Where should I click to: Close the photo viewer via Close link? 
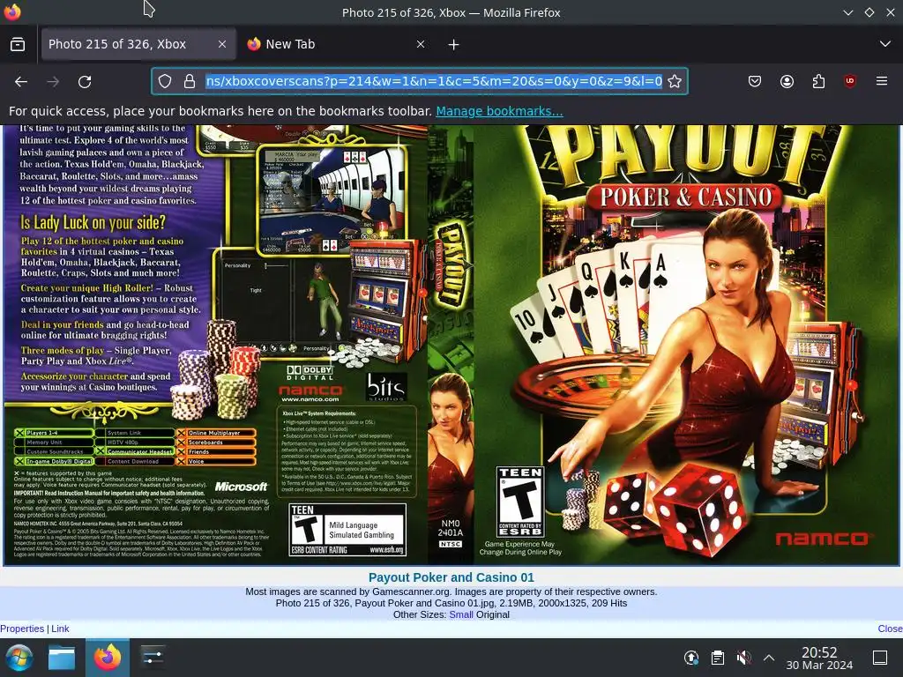click(890, 629)
